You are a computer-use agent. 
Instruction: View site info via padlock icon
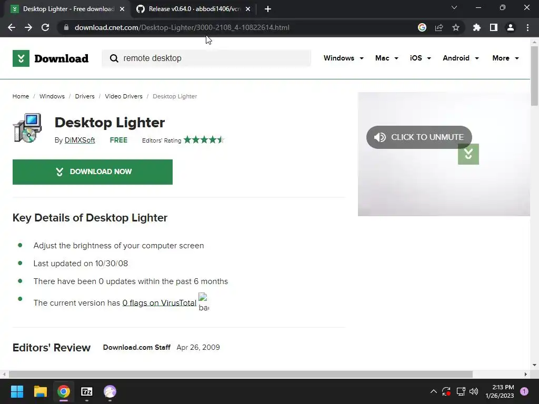tap(66, 27)
